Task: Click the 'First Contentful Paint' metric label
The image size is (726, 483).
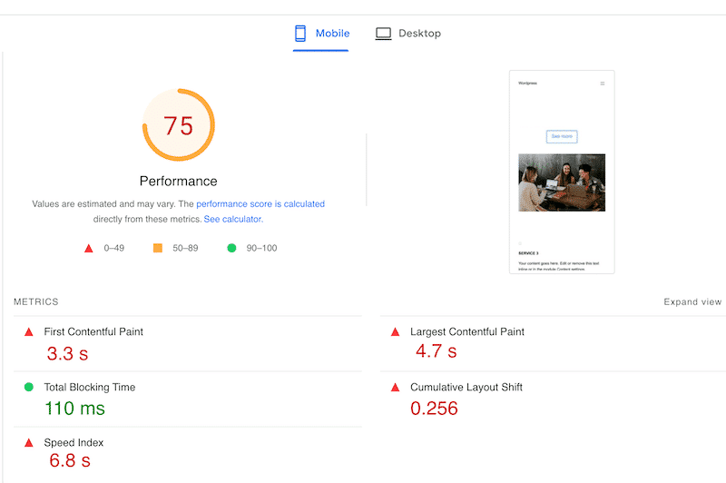Action: pos(93,331)
